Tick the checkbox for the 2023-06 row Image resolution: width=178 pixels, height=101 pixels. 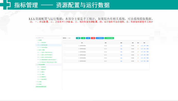click(x=65, y=46)
